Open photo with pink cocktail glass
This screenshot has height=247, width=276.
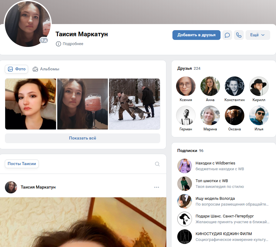tap(83, 104)
